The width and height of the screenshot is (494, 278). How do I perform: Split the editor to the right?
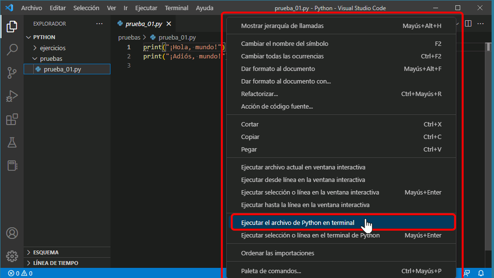pyautogui.click(x=468, y=24)
